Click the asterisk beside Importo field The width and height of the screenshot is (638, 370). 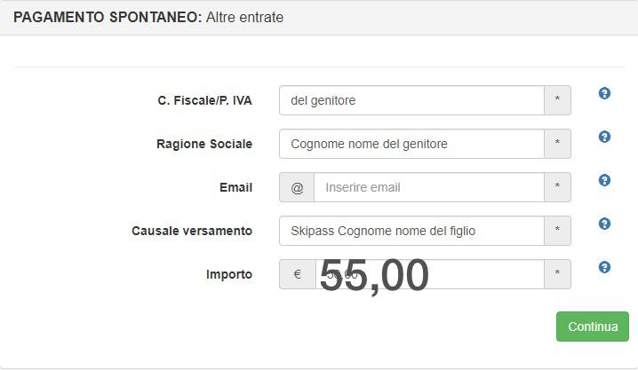point(557,274)
